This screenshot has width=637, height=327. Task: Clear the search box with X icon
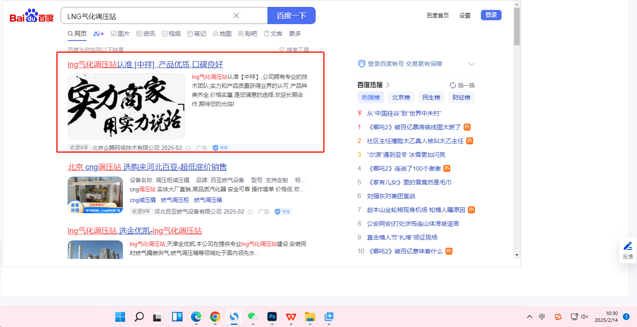[236, 16]
